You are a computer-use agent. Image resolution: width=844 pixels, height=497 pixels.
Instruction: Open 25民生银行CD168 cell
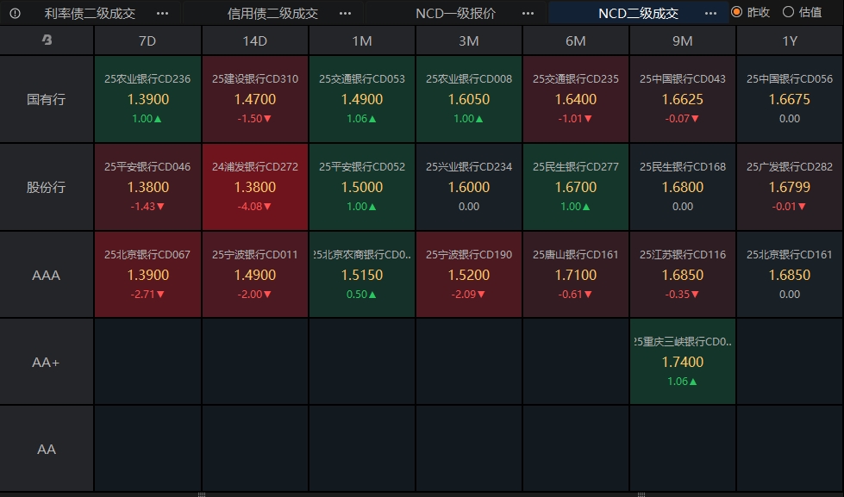click(683, 187)
